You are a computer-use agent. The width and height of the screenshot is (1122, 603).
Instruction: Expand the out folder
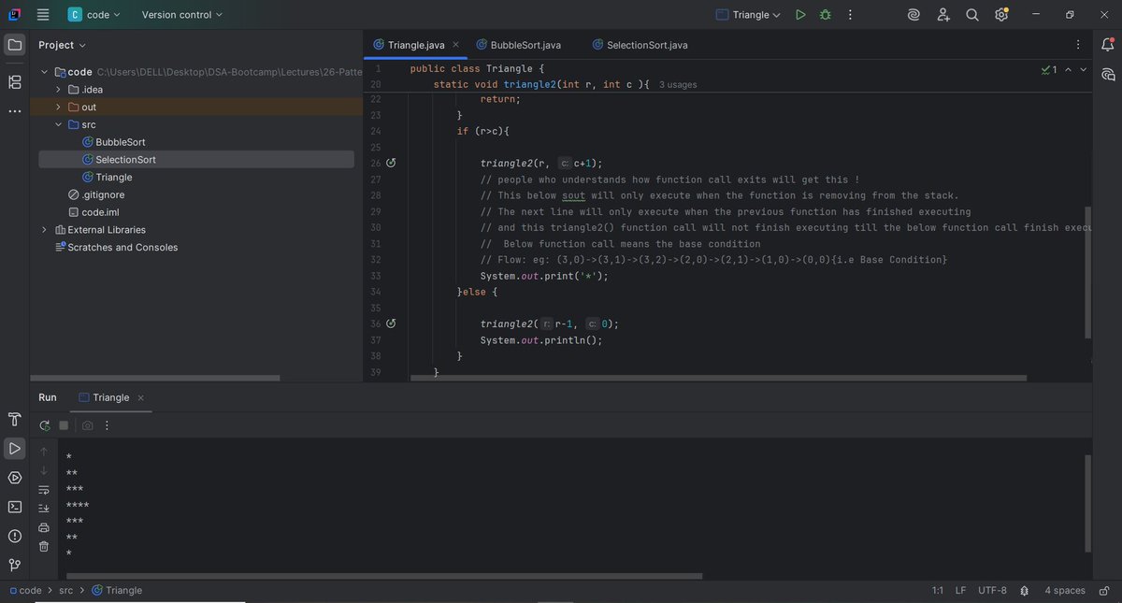pos(58,108)
